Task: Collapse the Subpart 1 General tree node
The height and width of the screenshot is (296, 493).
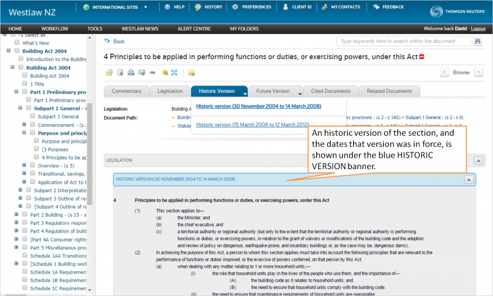Action: coord(20,108)
